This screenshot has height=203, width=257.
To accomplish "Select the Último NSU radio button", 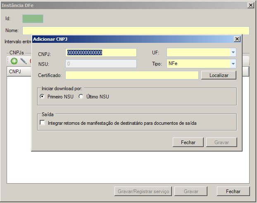I will 81,96.
